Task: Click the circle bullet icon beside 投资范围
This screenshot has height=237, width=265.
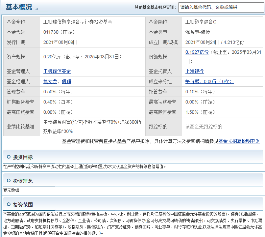Action: point(9,204)
